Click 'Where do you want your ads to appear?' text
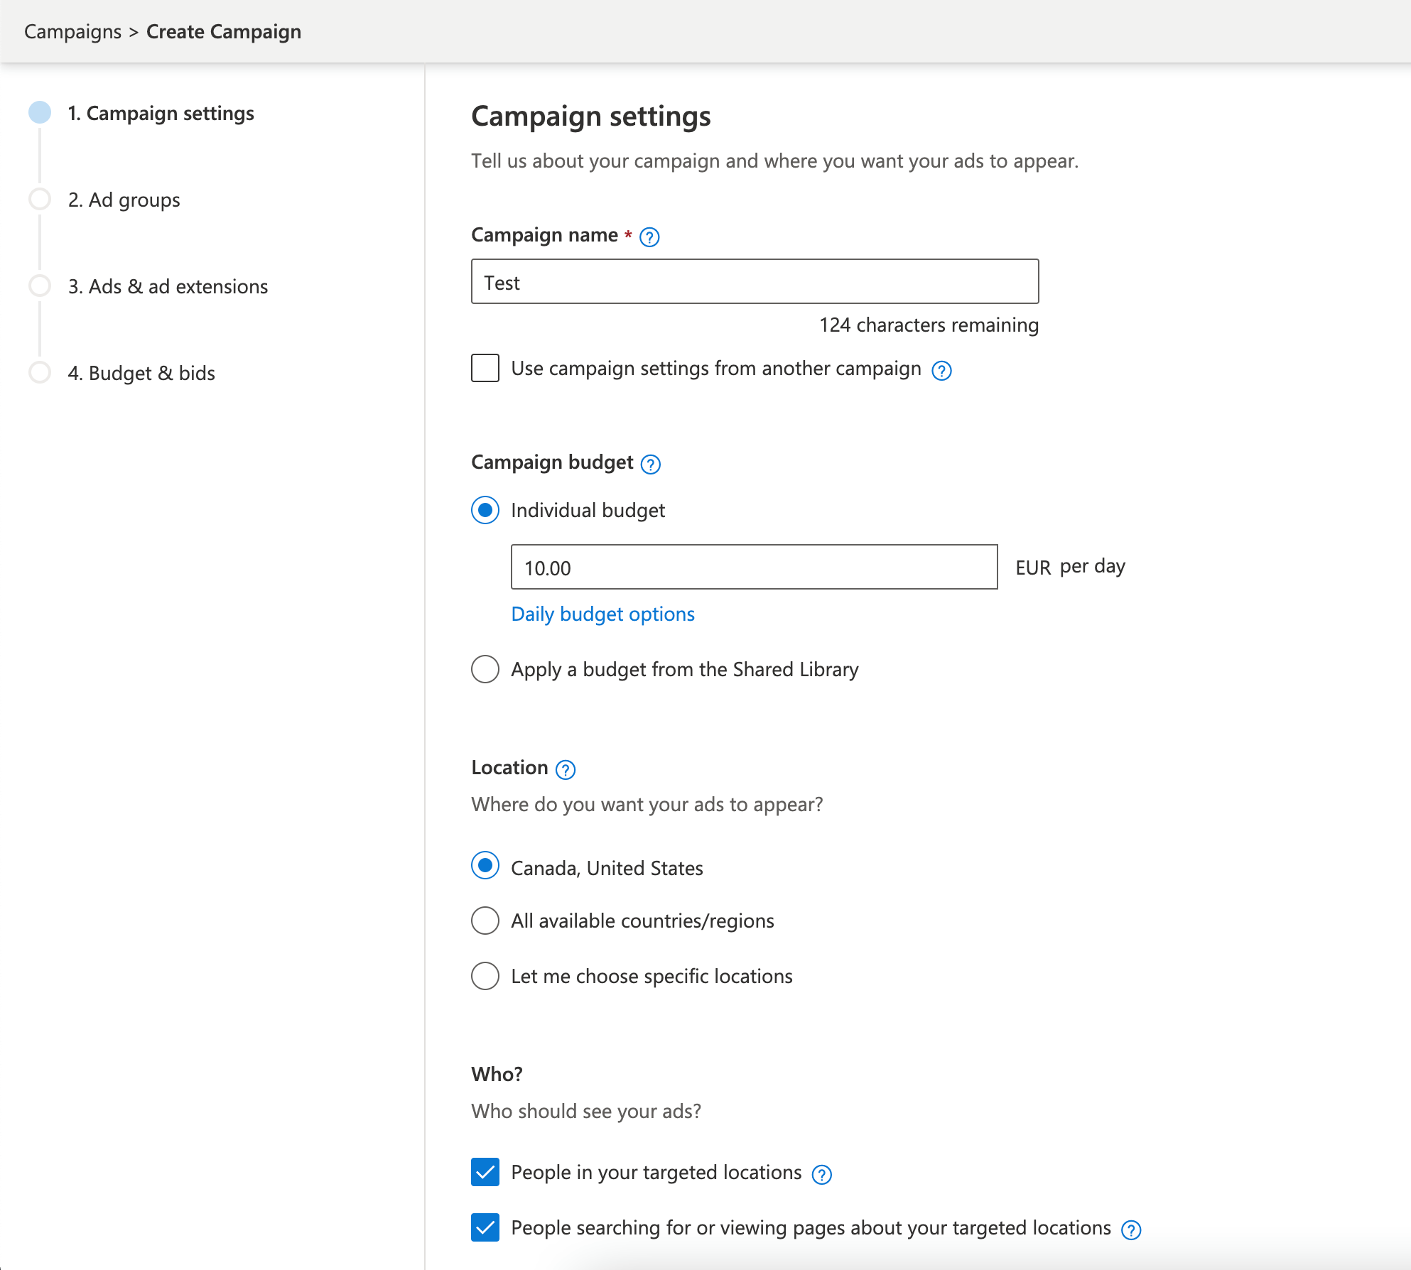 click(x=647, y=804)
